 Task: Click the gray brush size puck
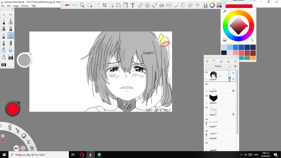[24, 60]
